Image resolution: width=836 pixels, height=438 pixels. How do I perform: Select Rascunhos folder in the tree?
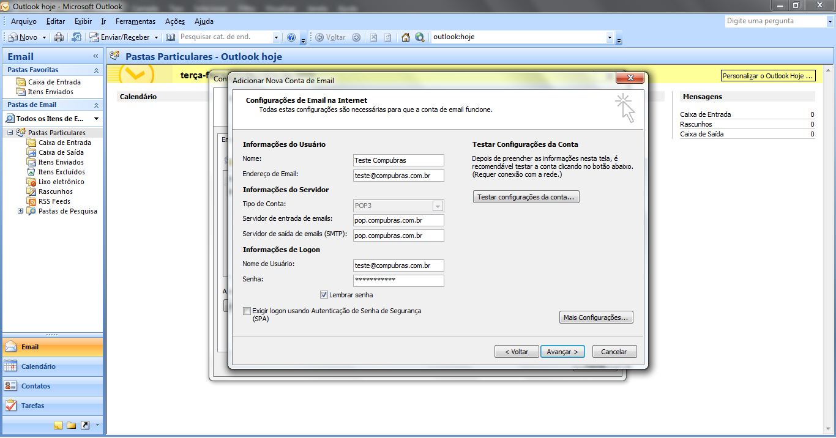pyautogui.click(x=50, y=191)
